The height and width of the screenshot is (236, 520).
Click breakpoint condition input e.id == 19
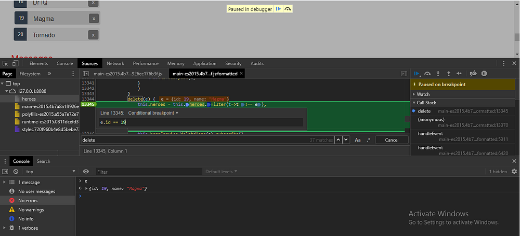pyautogui.click(x=201, y=122)
